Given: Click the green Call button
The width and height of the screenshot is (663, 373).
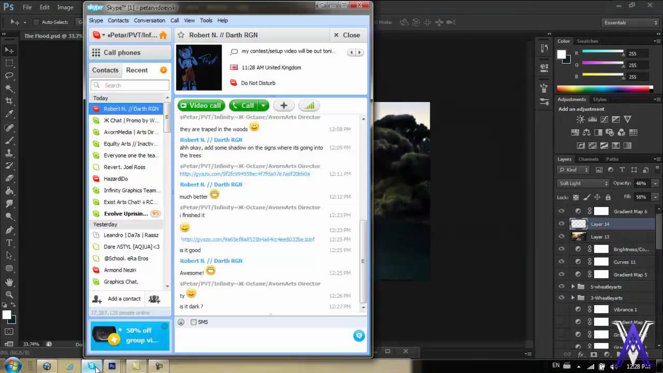Looking at the screenshot, I should point(244,106).
